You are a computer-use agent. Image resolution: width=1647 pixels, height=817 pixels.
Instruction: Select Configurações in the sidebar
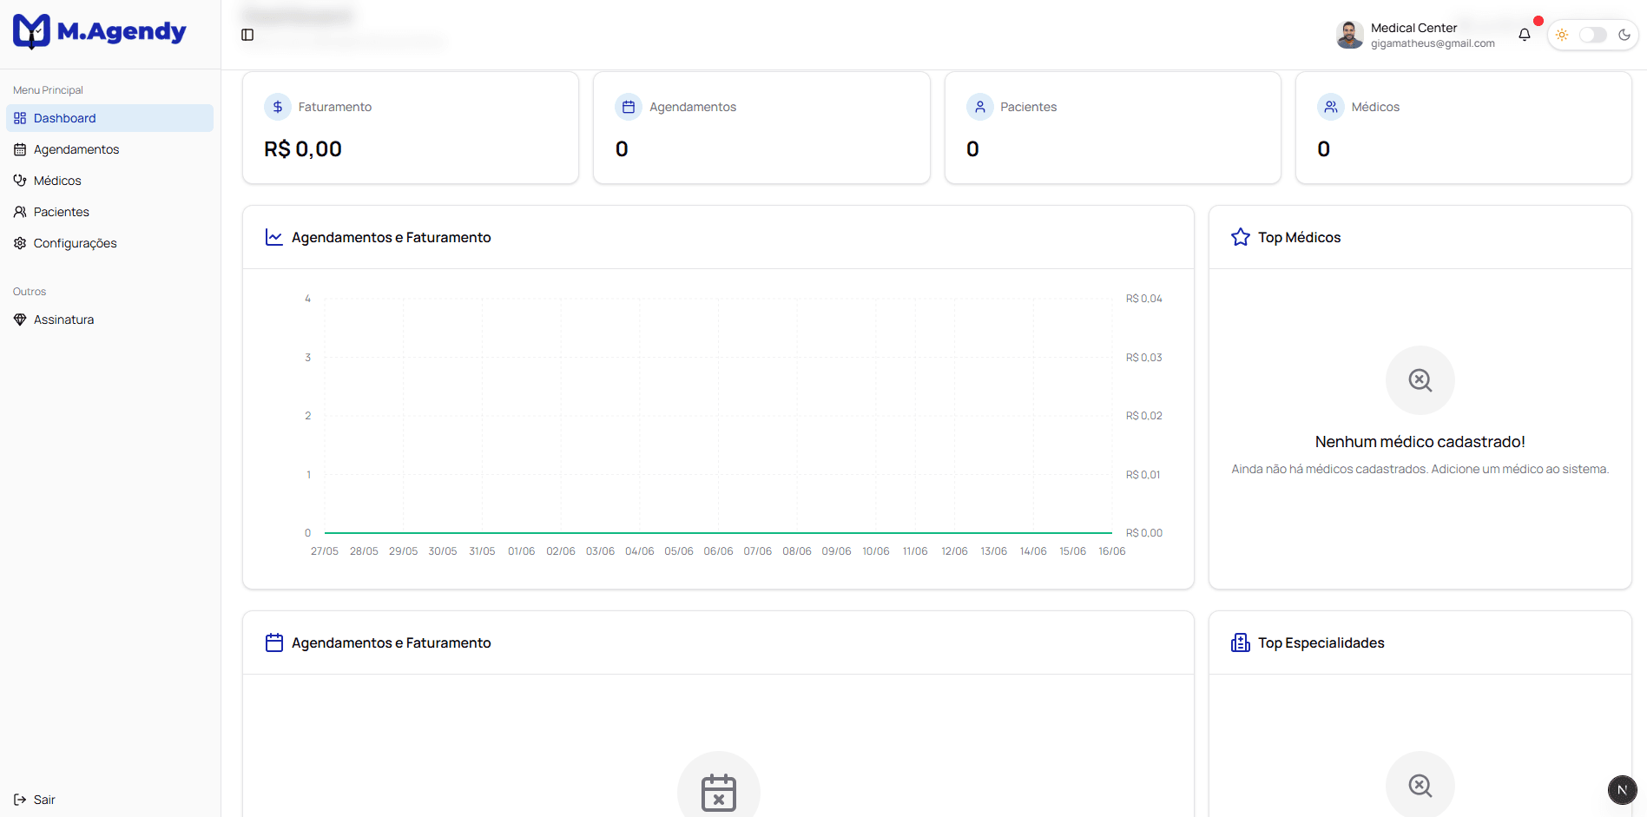(x=76, y=243)
